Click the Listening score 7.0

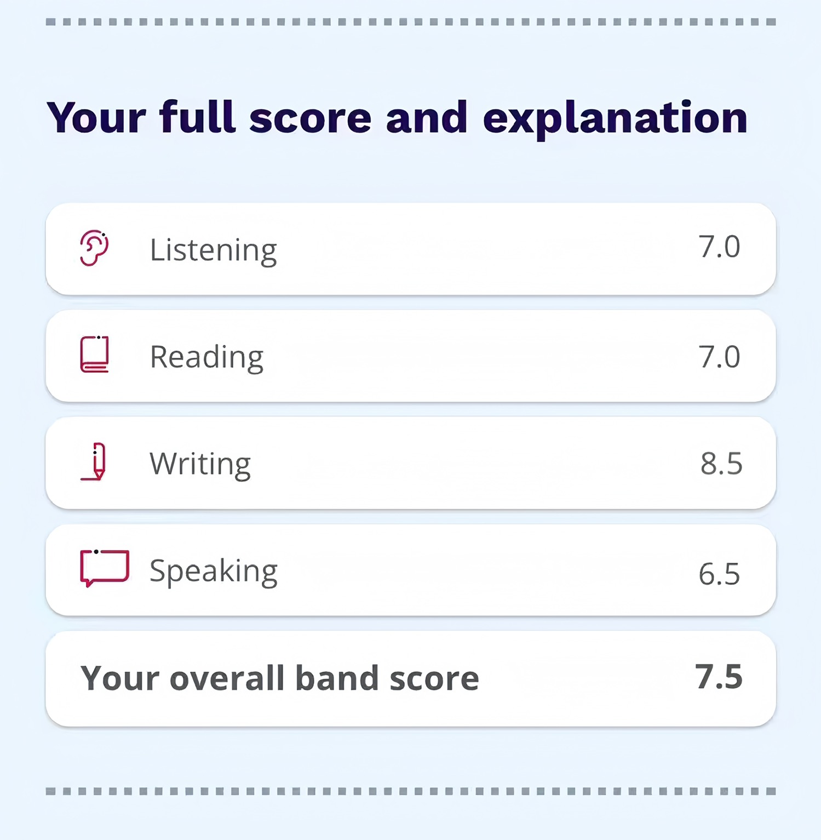point(719,247)
